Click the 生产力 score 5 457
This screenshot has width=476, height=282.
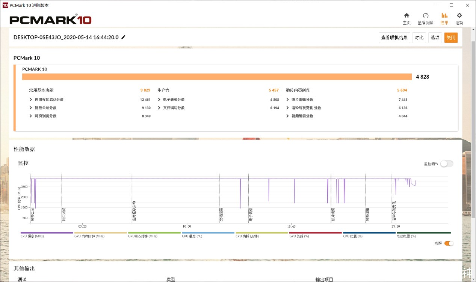click(x=274, y=90)
